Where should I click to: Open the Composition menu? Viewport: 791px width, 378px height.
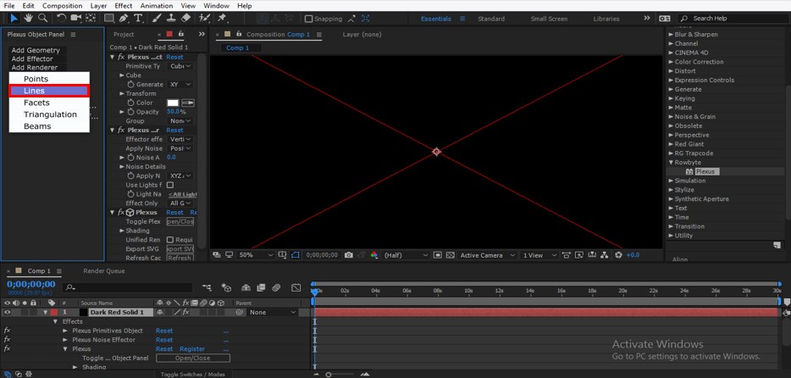(62, 6)
